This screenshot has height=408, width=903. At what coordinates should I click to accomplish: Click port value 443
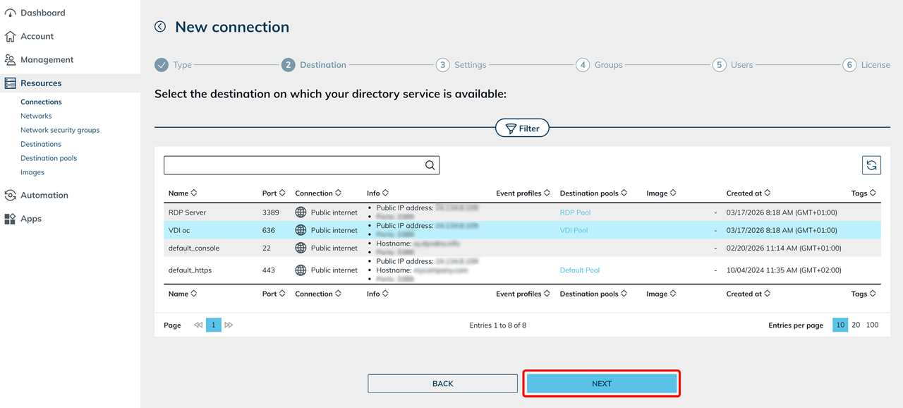click(x=269, y=270)
